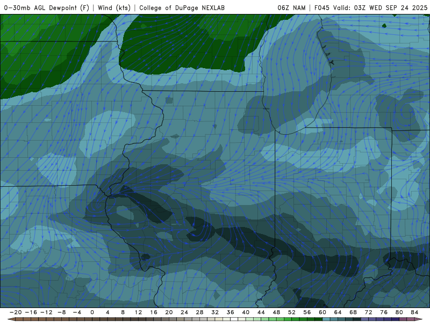The width and height of the screenshot is (430, 322).
Task: Click the 36 value on the legend
Action: (231, 312)
